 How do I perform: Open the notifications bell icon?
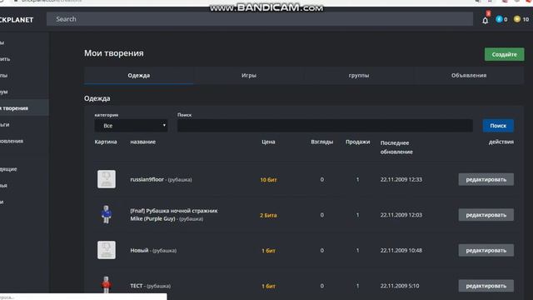pyautogui.click(x=485, y=20)
